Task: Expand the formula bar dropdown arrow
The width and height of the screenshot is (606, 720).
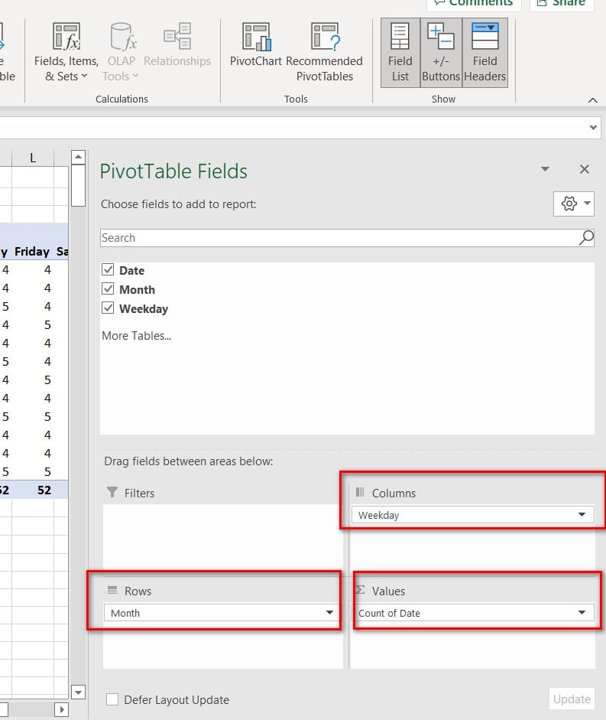Action: tap(593, 128)
